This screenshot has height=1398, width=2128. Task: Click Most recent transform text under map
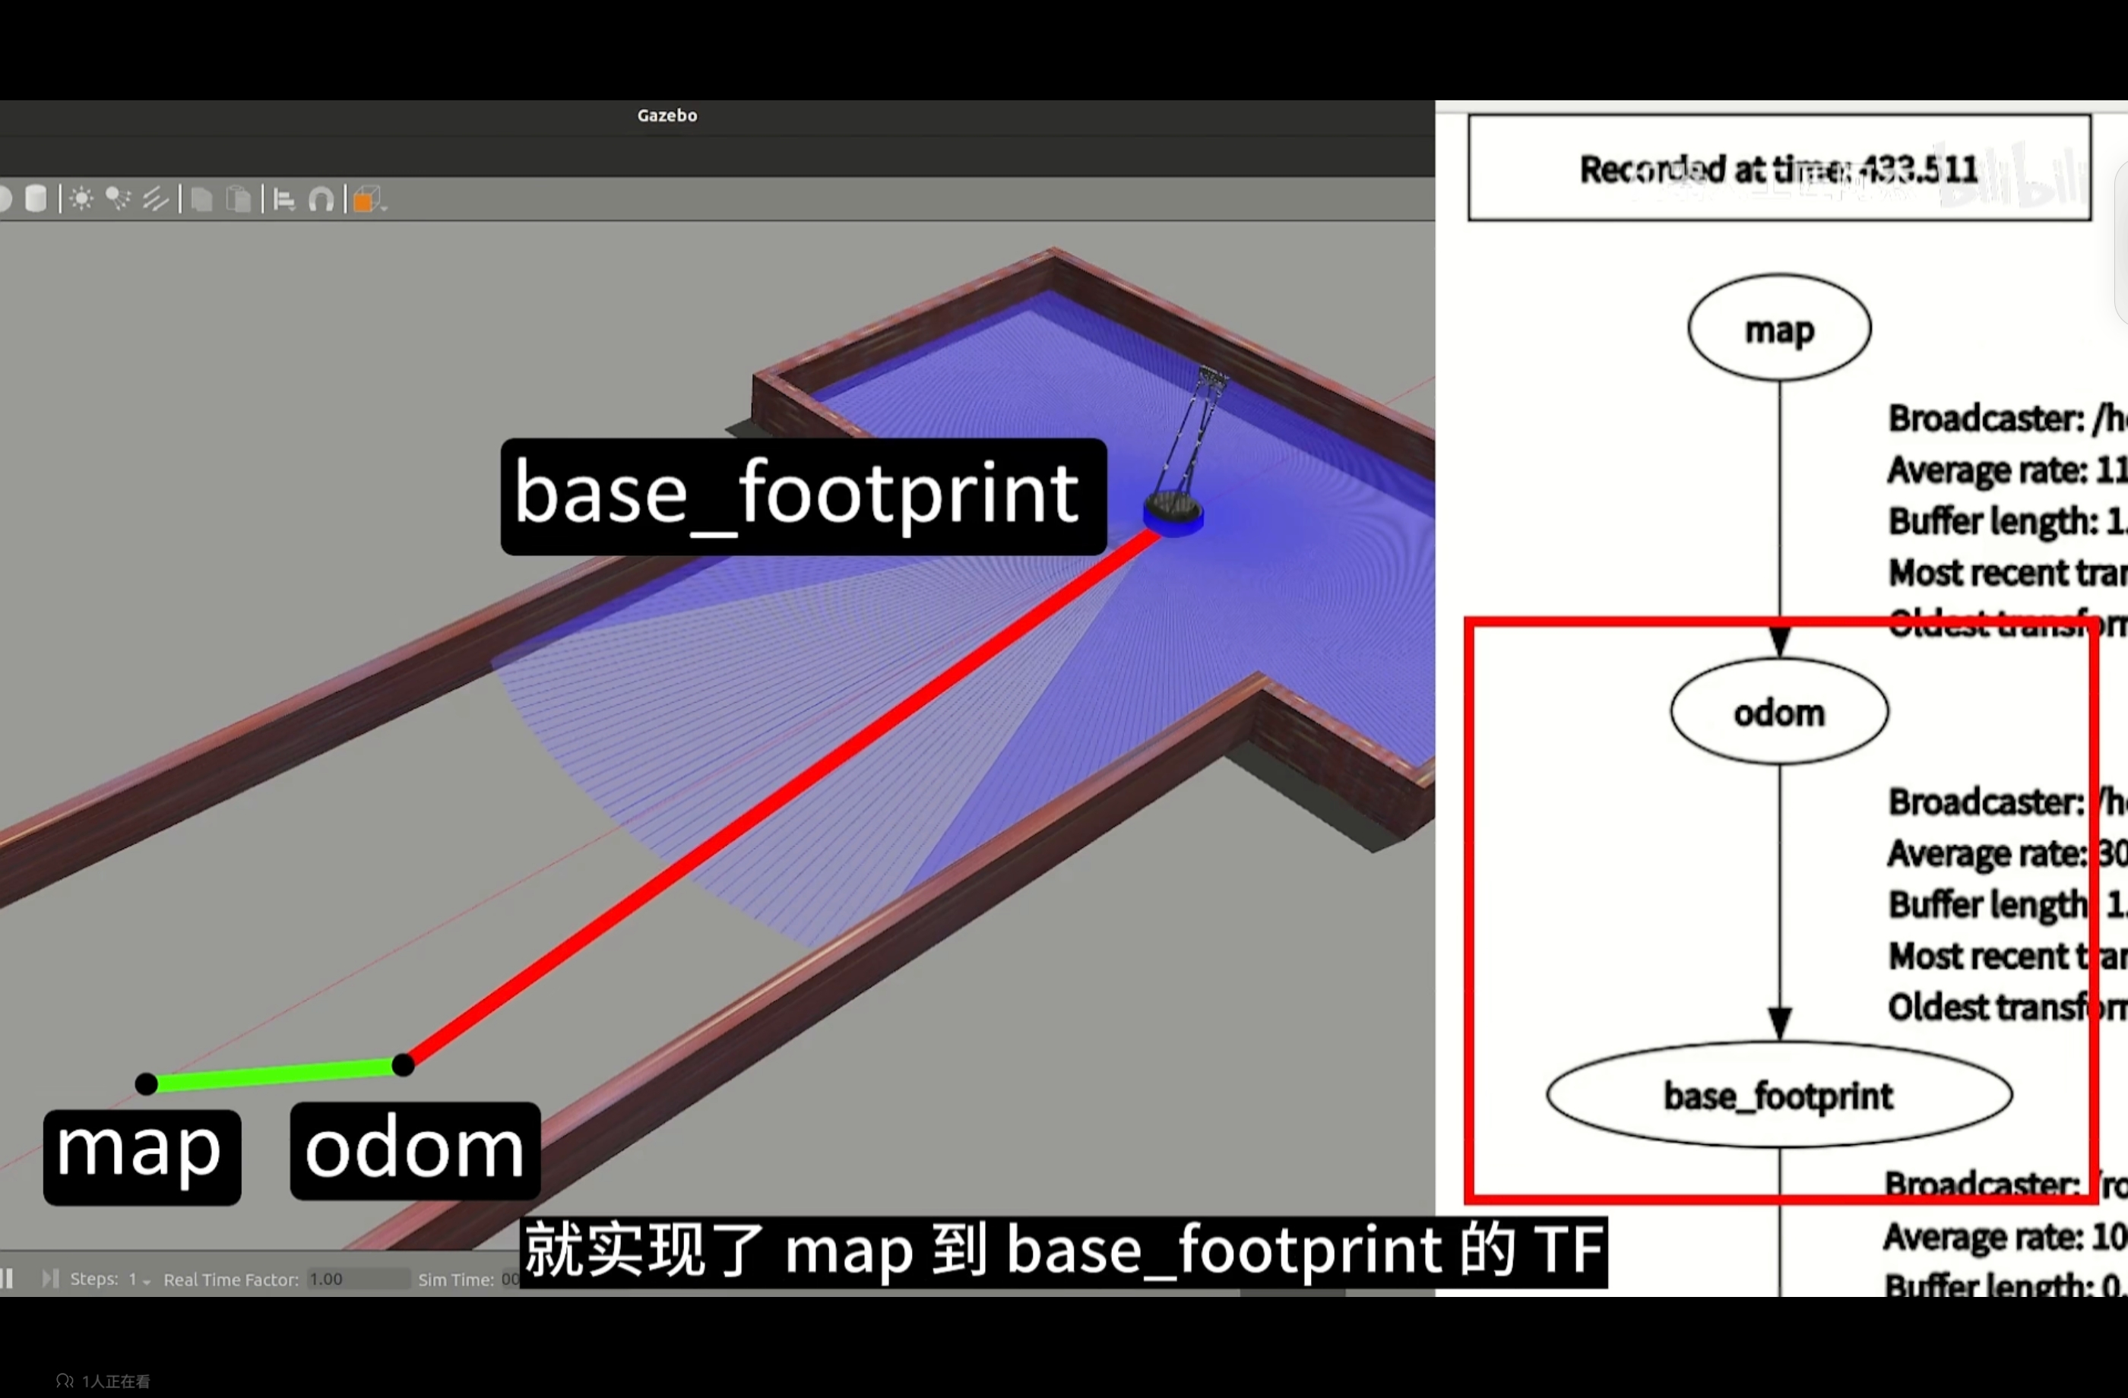click(2007, 573)
